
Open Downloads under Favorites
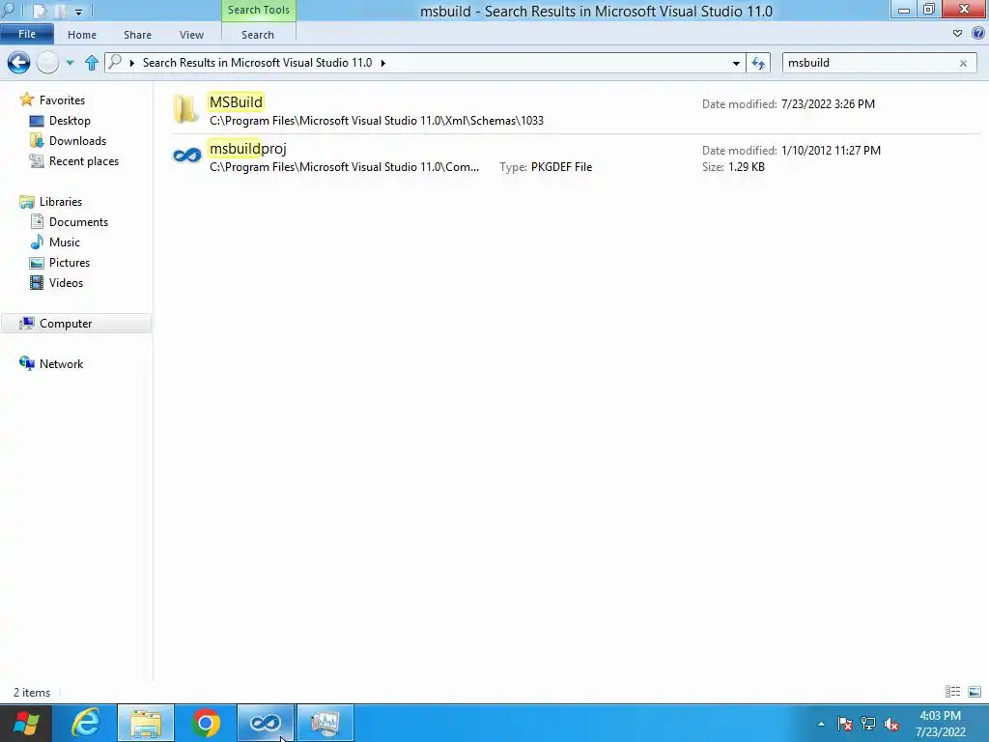pos(77,141)
